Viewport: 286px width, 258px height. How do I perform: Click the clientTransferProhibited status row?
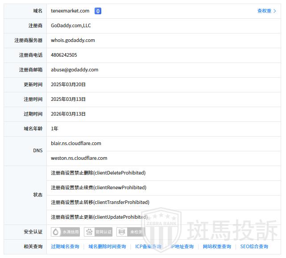[100, 202]
